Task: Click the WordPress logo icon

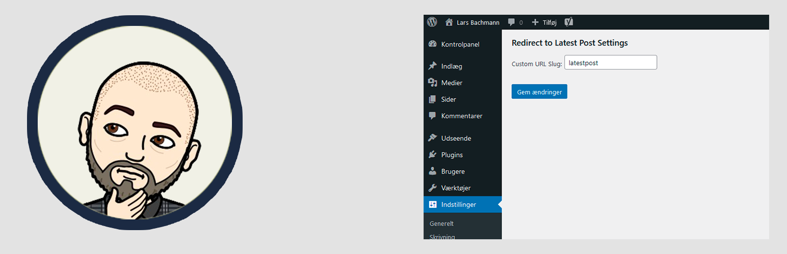Action: tap(432, 22)
